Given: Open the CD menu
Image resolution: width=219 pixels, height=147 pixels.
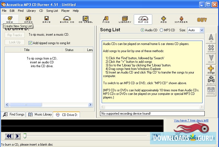Looking at the screenshot, I should [41, 11].
